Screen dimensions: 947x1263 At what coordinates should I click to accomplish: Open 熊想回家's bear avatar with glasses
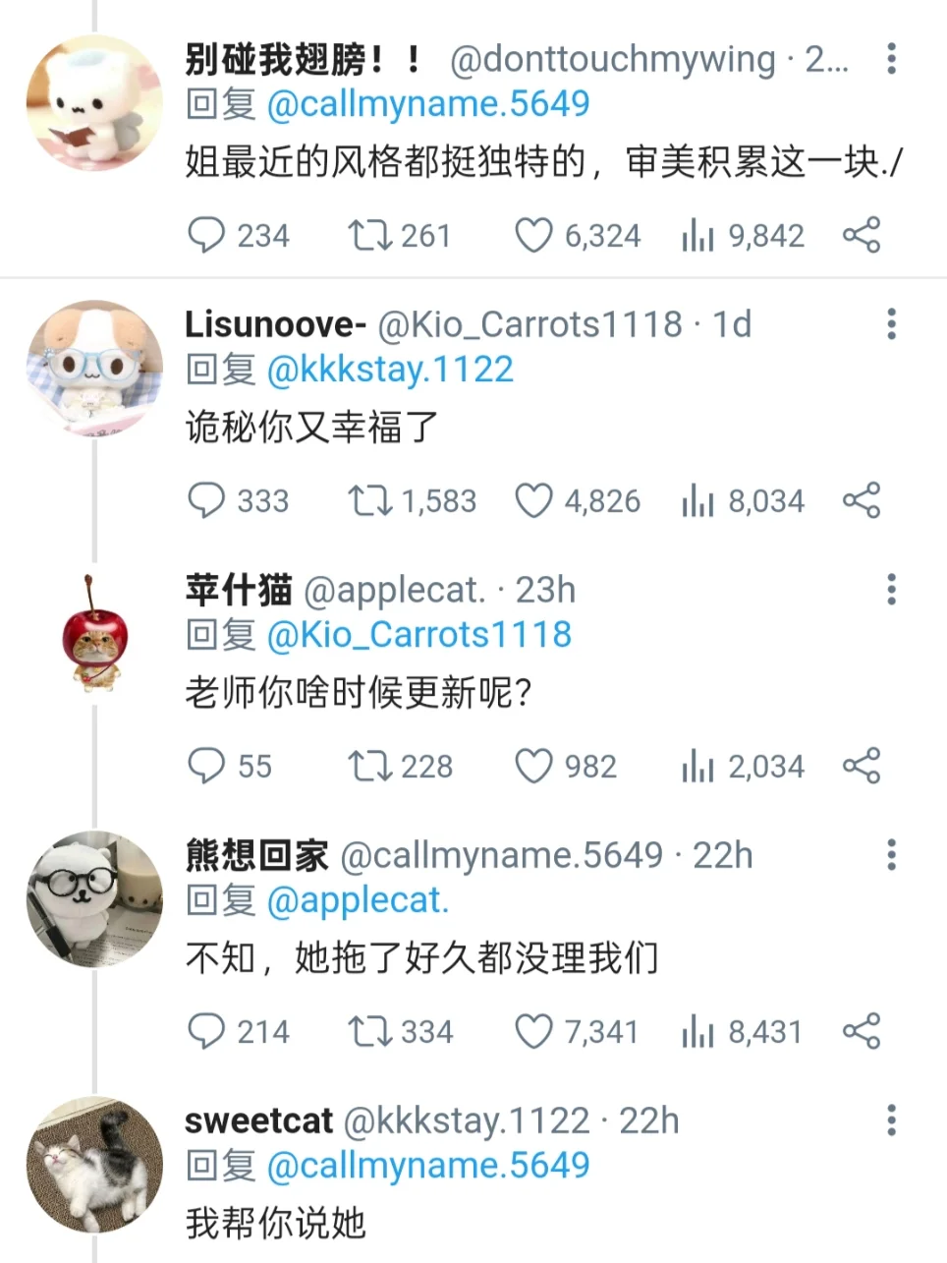coord(94,899)
